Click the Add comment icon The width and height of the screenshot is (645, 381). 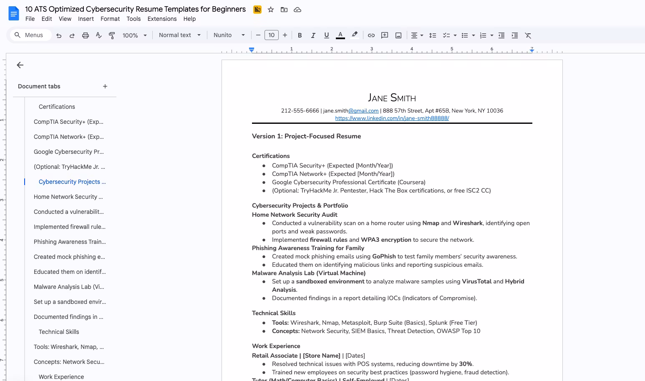(x=385, y=35)
